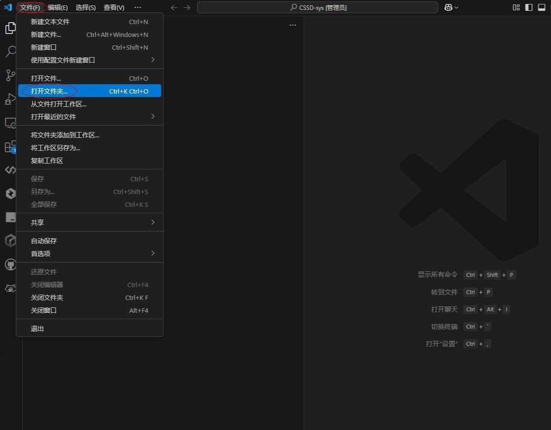Open the 文件(F) menu
The image size is (551, 430).
tap(30, 7)
